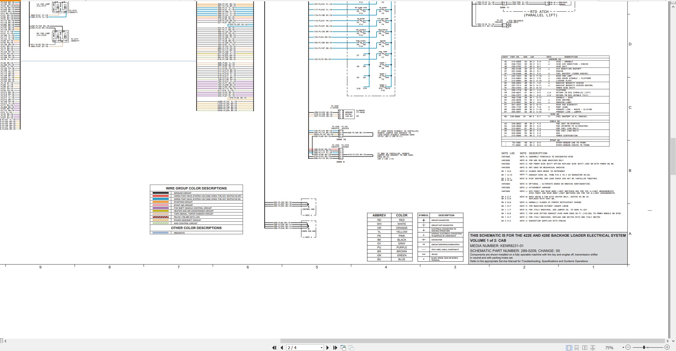Click the RTD SOLENOID label

pos(516,21)
